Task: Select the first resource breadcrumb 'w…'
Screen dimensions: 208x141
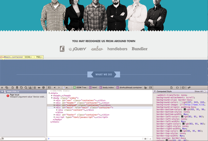Action: click(x=66, y=88)
